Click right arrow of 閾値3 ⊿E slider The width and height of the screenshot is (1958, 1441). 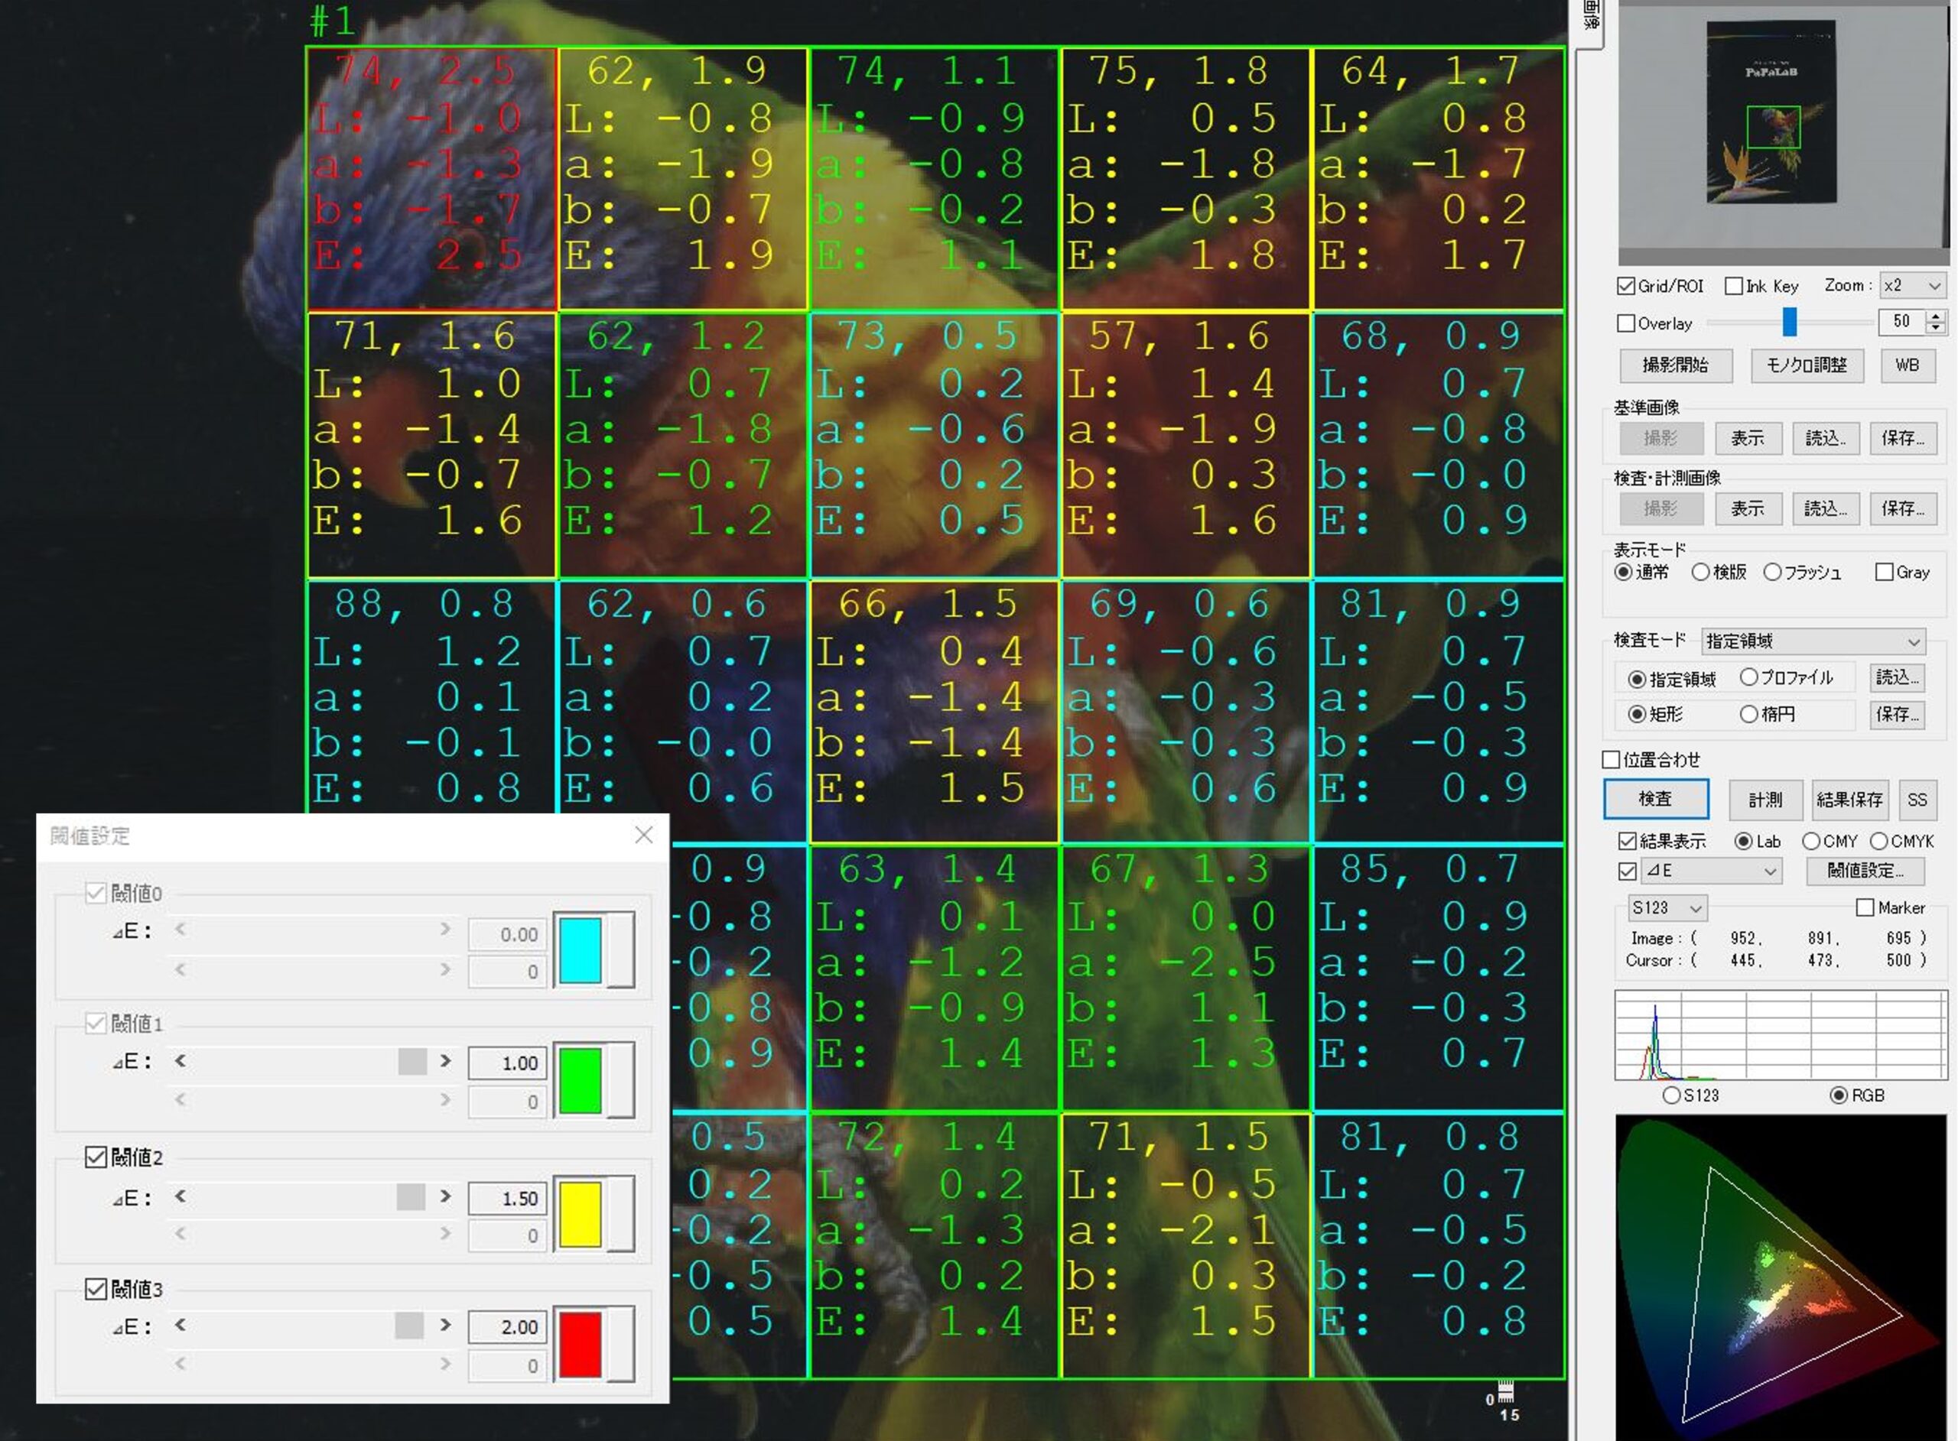coord(446,1324)
